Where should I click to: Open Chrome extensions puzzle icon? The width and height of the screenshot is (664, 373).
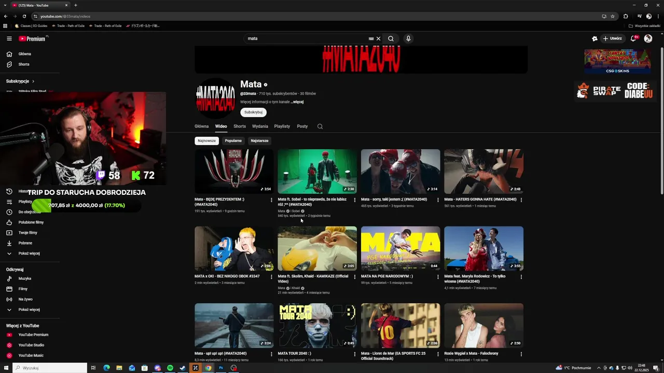click(626, 16)
